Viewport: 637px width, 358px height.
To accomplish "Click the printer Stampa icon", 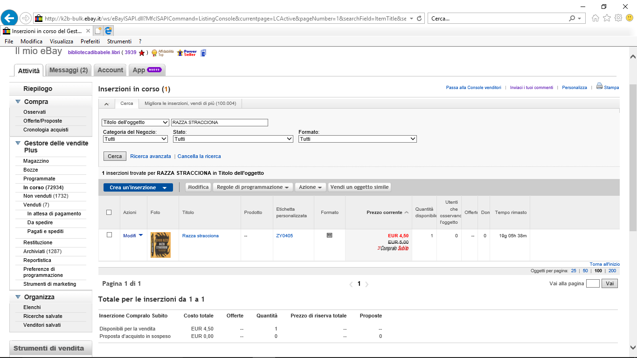I will [600, 86].
